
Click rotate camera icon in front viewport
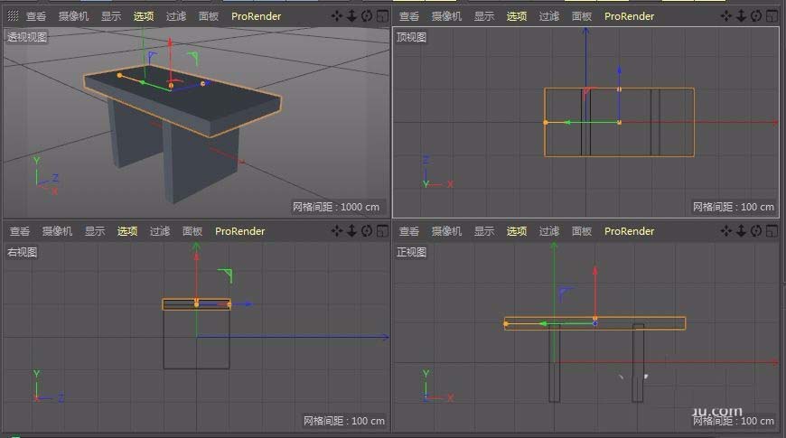click(757, 231)
